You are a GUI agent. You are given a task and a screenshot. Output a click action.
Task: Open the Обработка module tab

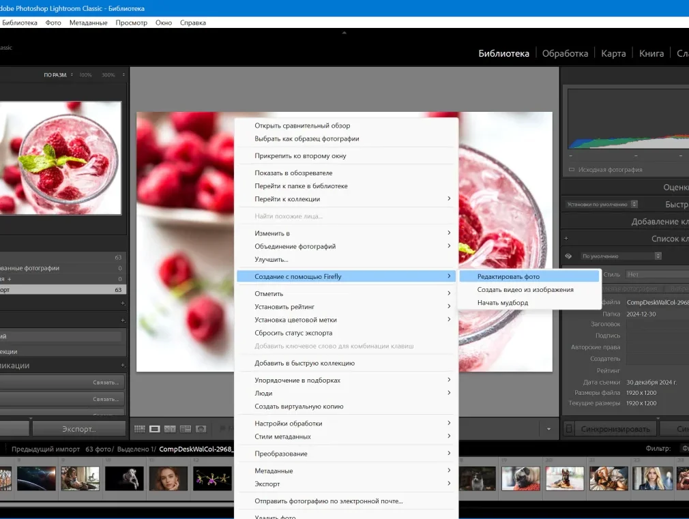point(565,53)
